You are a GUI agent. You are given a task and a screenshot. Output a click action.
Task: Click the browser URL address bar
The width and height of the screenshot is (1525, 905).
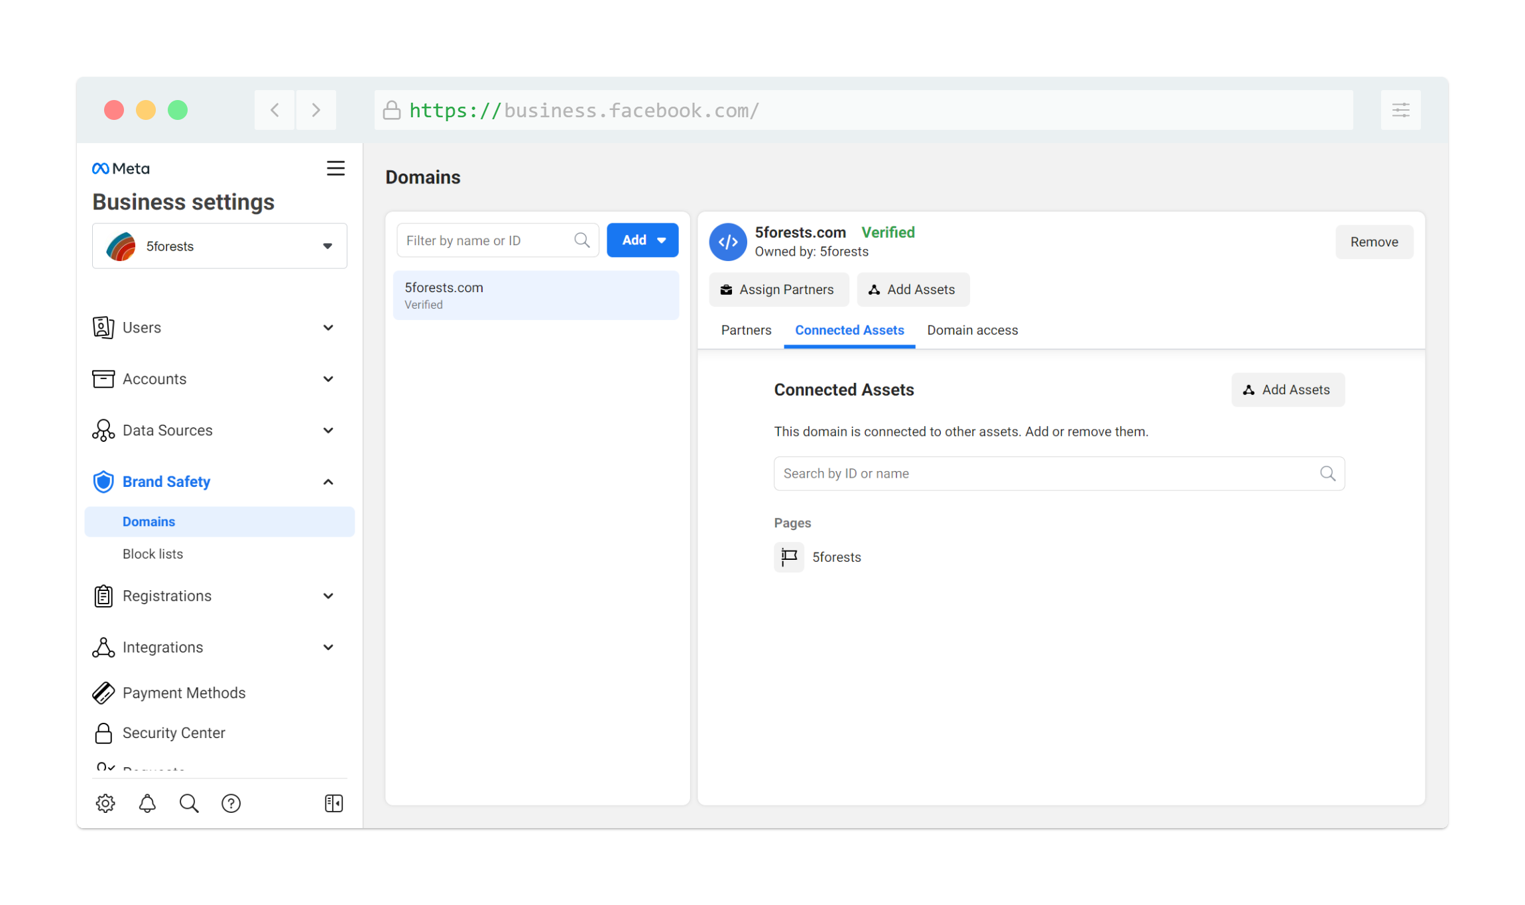863,110
